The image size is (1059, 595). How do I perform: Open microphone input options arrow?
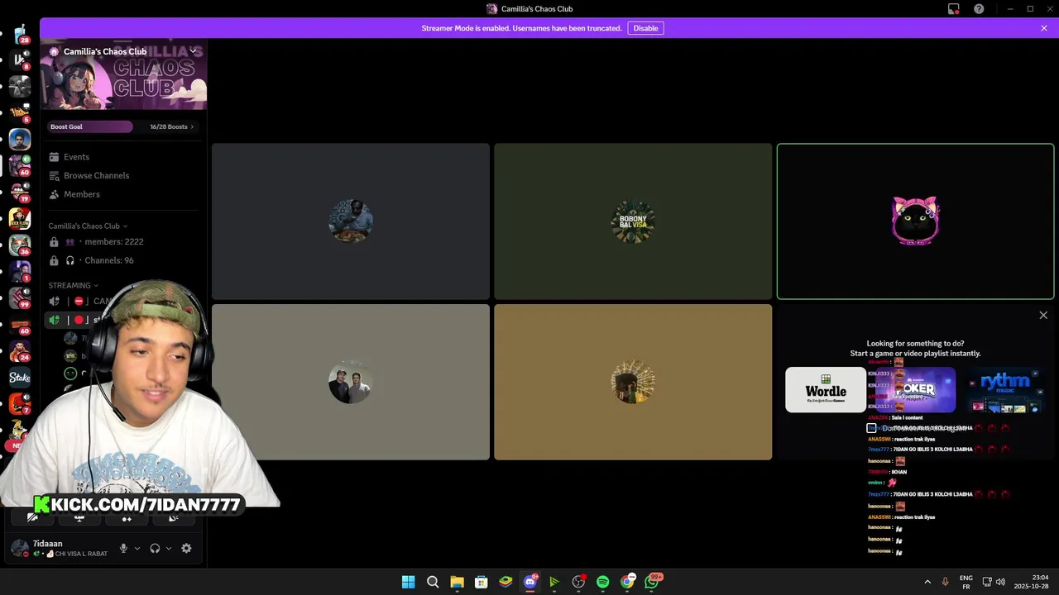(x=137, y=548)
